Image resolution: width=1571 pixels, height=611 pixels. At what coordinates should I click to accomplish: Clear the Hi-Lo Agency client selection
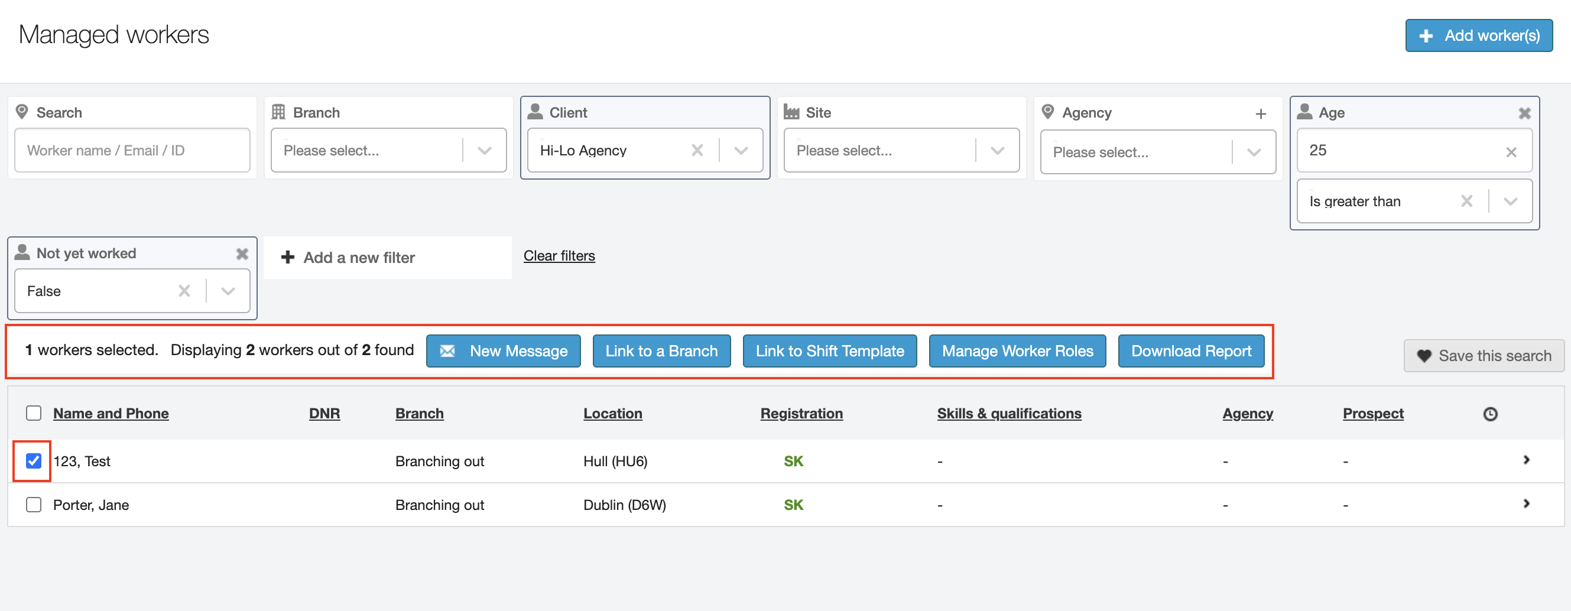point(697,150)
